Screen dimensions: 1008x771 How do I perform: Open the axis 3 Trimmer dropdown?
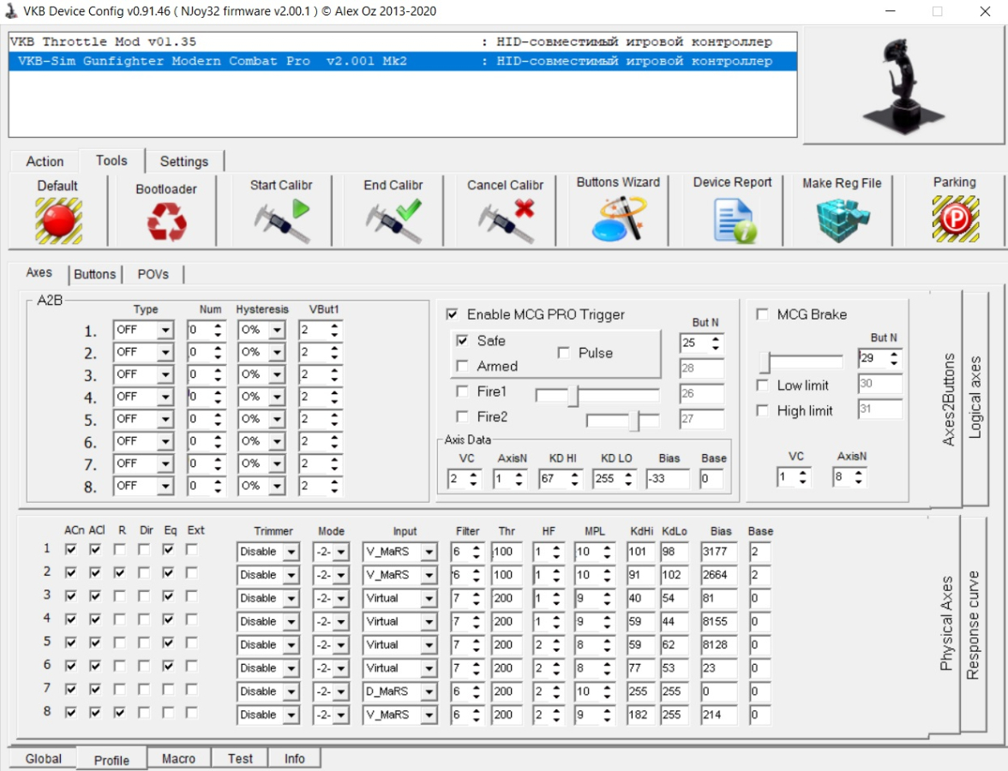(291, 599)
